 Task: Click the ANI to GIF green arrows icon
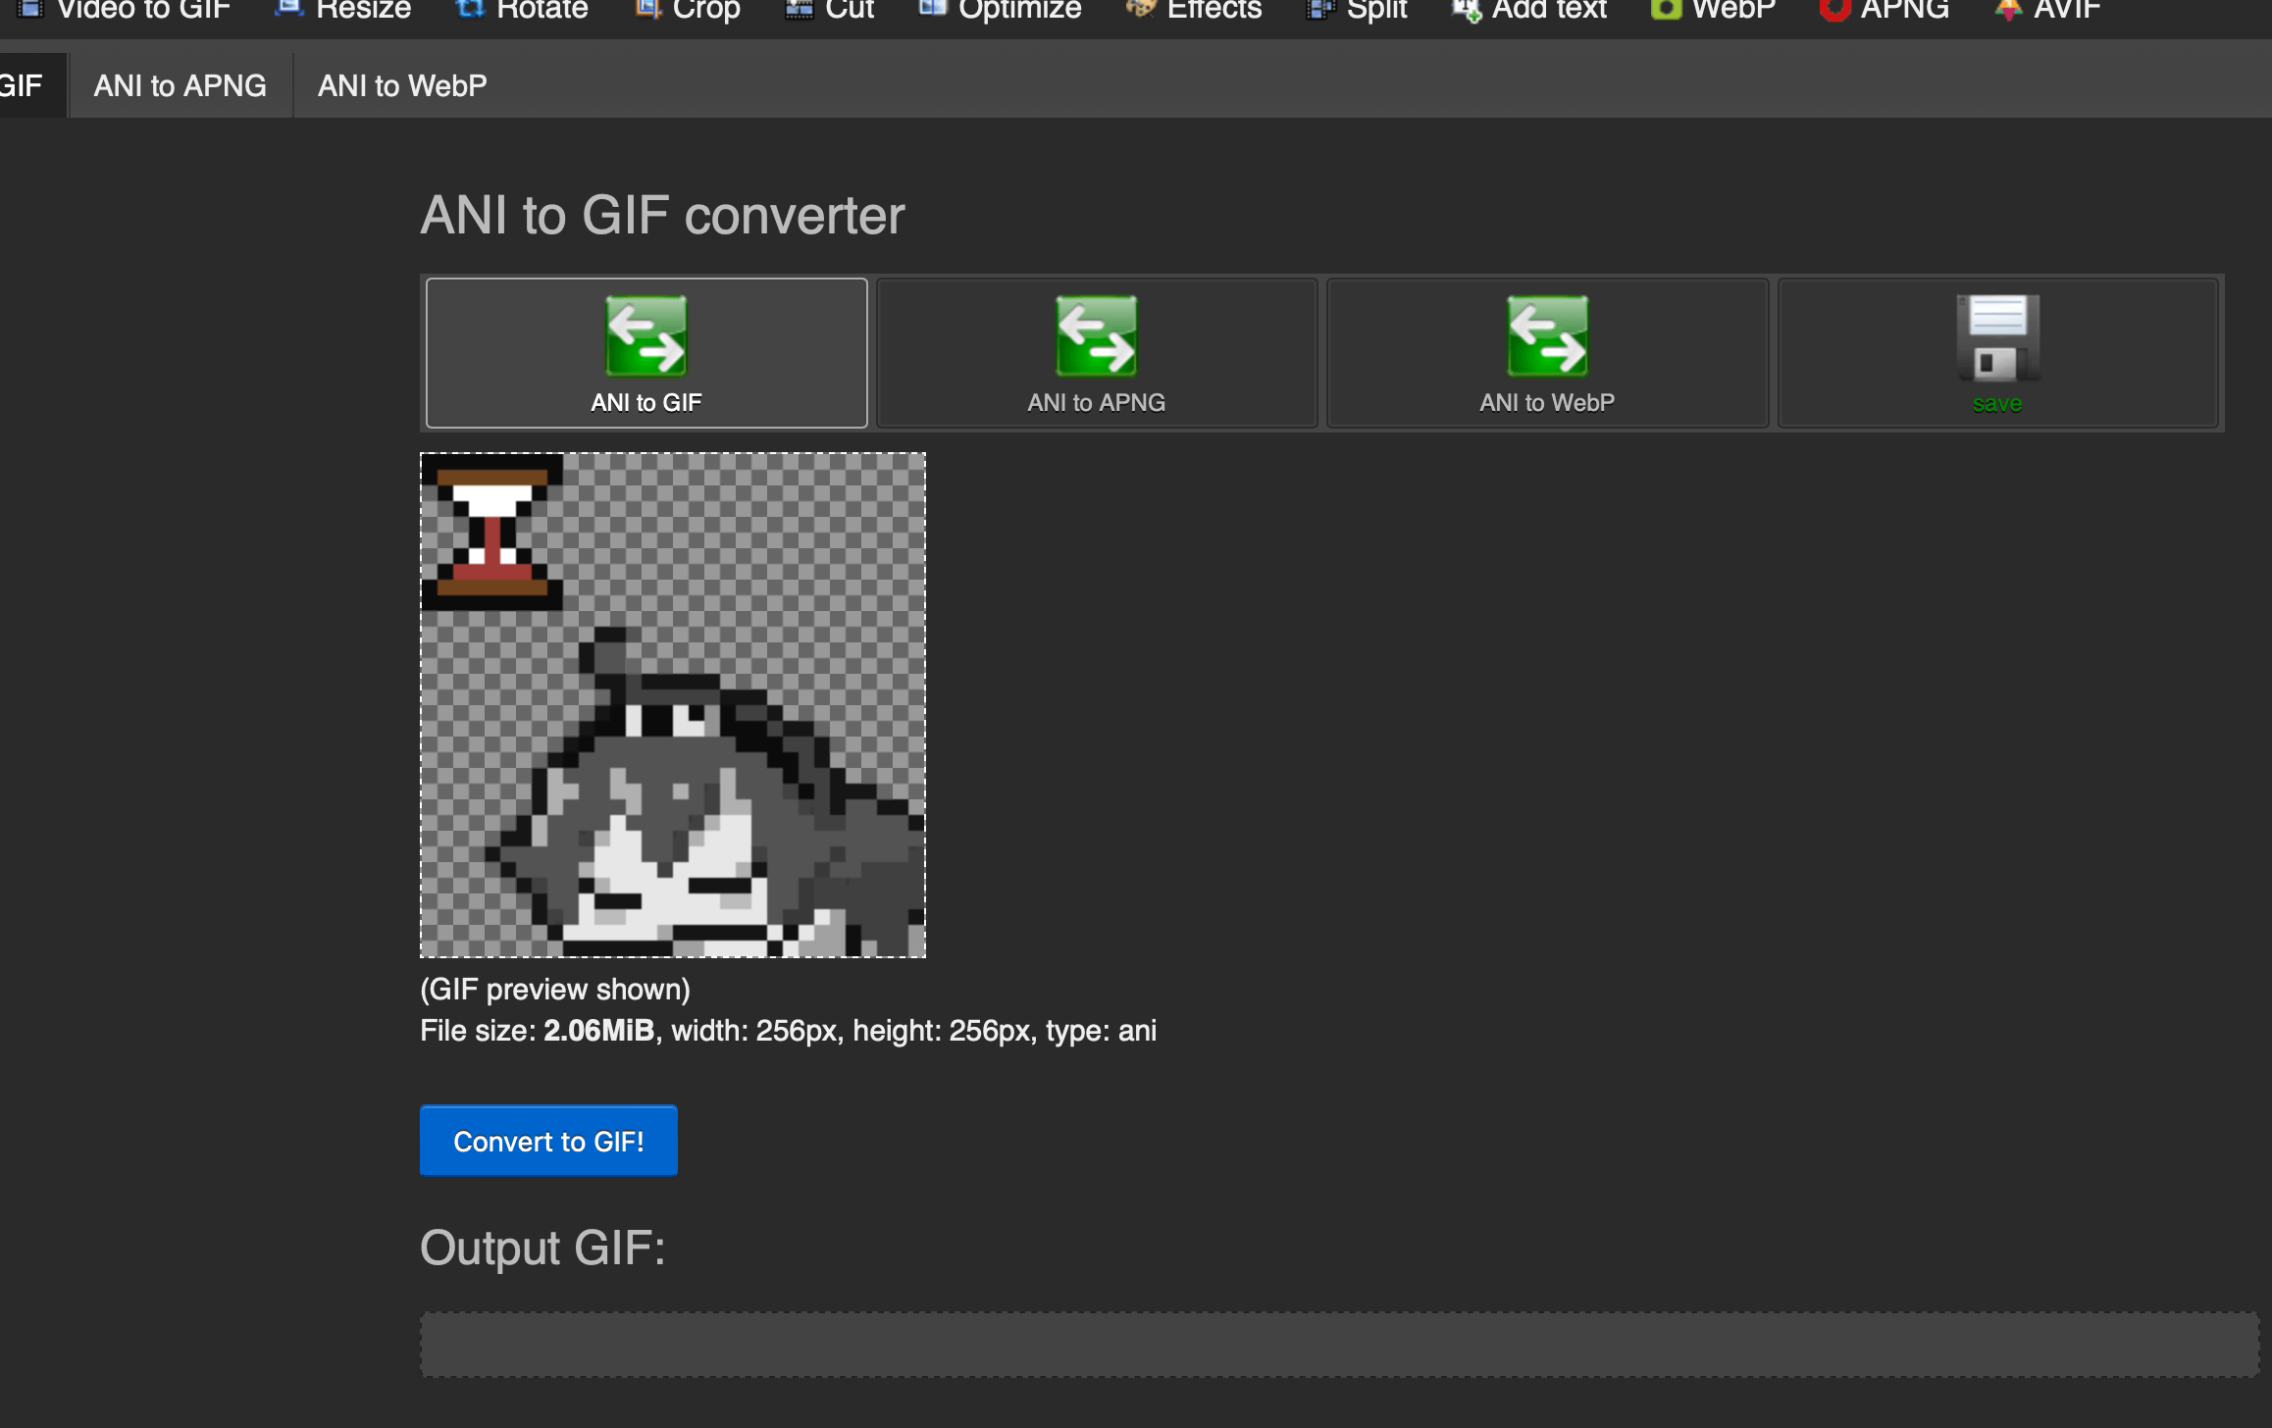[x=645, y=336]
